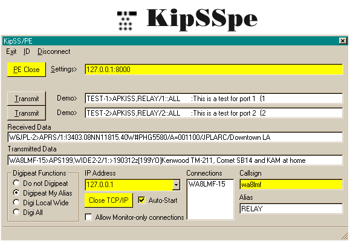
Task: Click the Callsign field with wa8lmf
Action: 291,185
